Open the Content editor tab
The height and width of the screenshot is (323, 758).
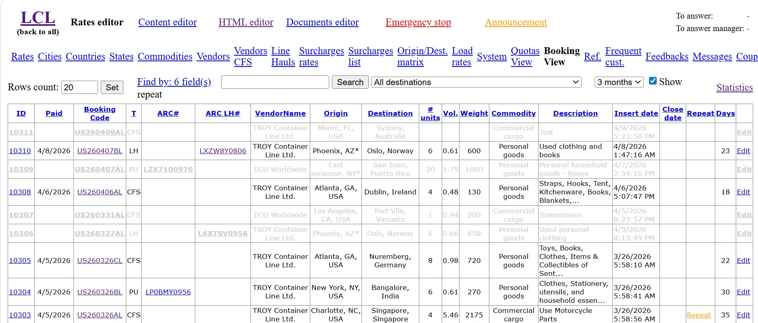(x=167, y=22)
